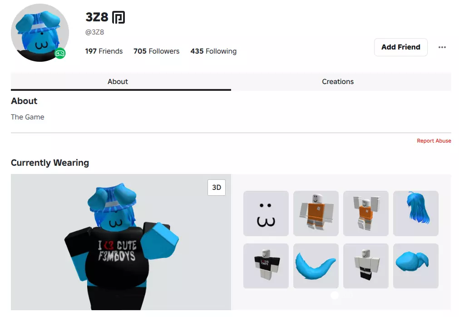This screenshot has height=317, width=459.
Task: Switch to the Creations tab
Action: pos(338,82)
